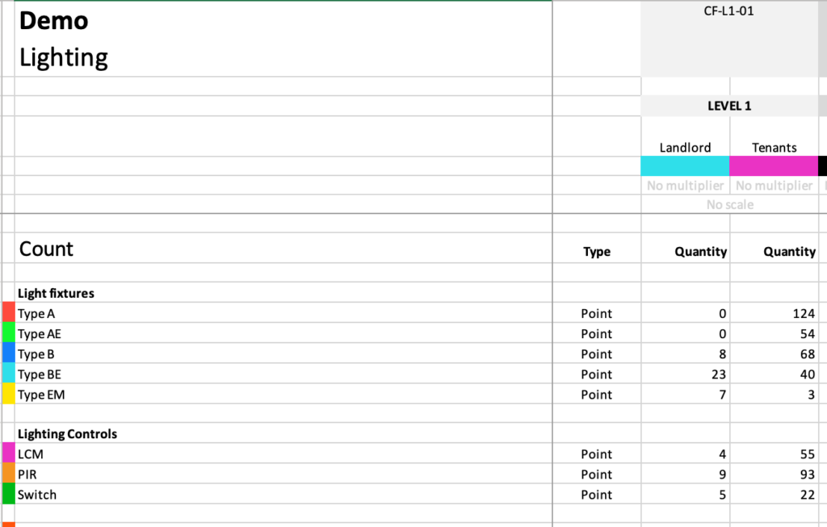
Task: Select Point type cell for Switch
Action: 597,495
